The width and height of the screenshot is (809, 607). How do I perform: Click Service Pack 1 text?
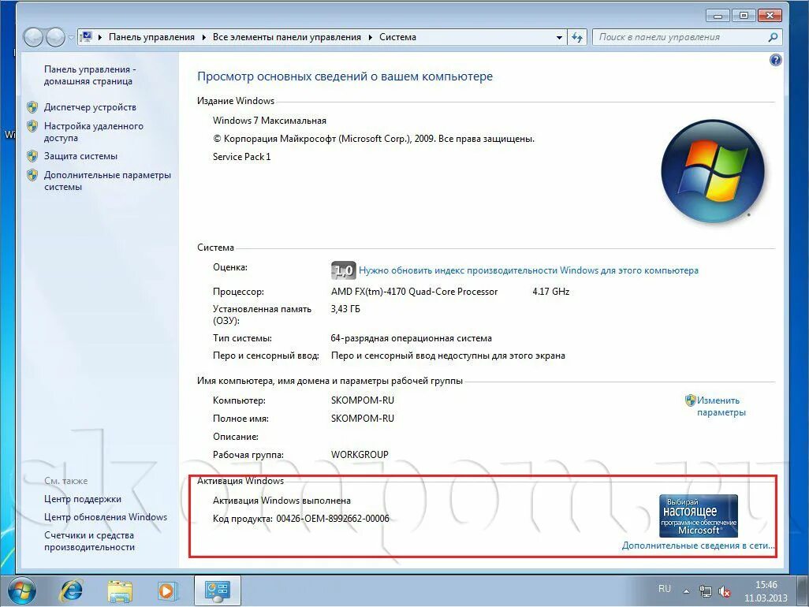pos(241,157)
